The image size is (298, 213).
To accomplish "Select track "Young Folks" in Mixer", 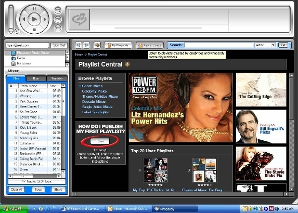I will click(x=35, y=132).
